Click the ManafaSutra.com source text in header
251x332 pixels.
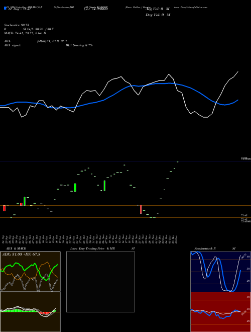coord(197,7)
